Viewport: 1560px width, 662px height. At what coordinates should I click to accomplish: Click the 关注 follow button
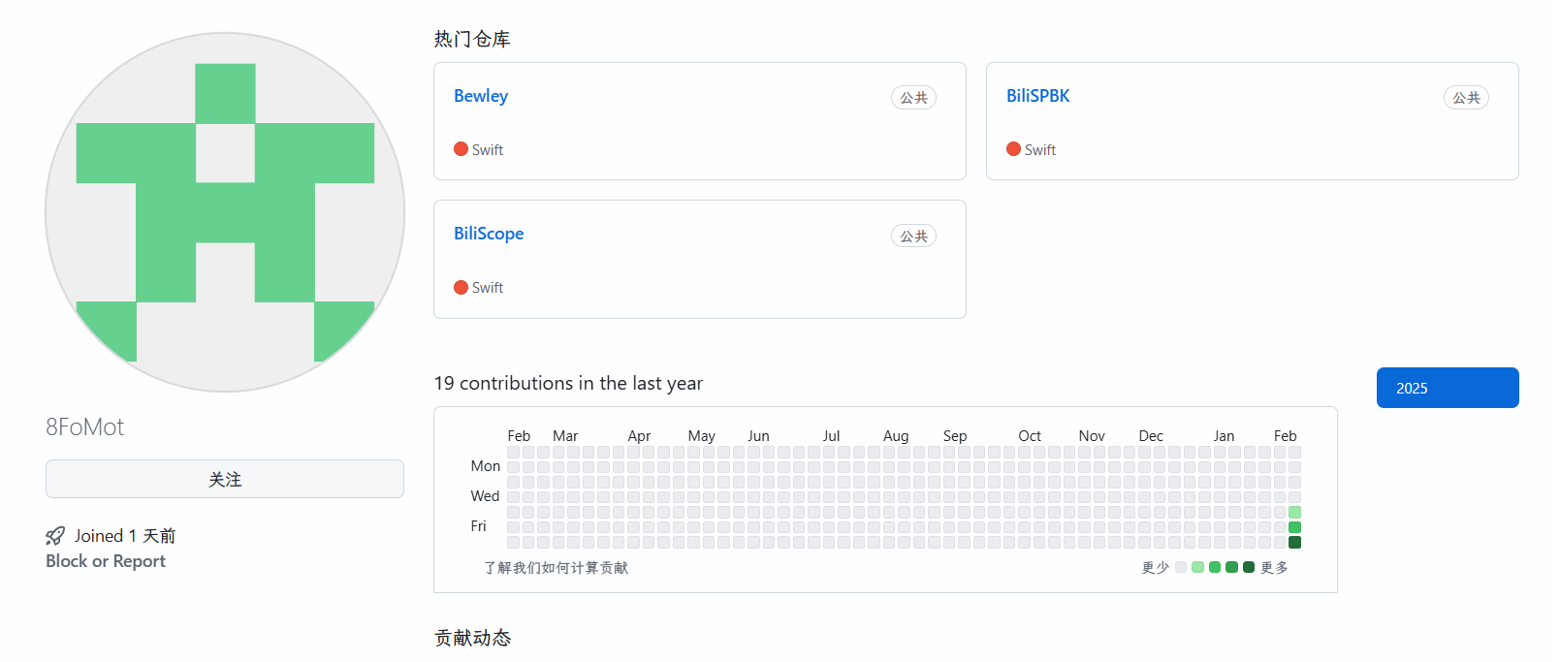[225, 479]
